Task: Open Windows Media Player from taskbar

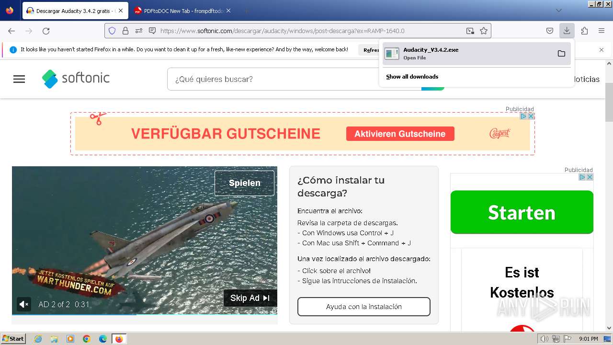Action: (70, 339)
